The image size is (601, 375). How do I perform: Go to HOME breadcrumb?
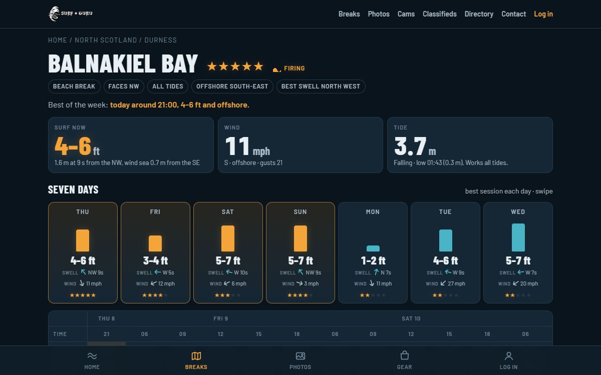coord(58,40)
